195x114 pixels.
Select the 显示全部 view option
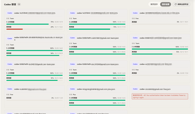(165, 4)
